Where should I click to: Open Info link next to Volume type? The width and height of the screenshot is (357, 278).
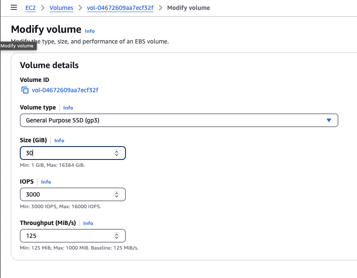(x=68, y=108)
